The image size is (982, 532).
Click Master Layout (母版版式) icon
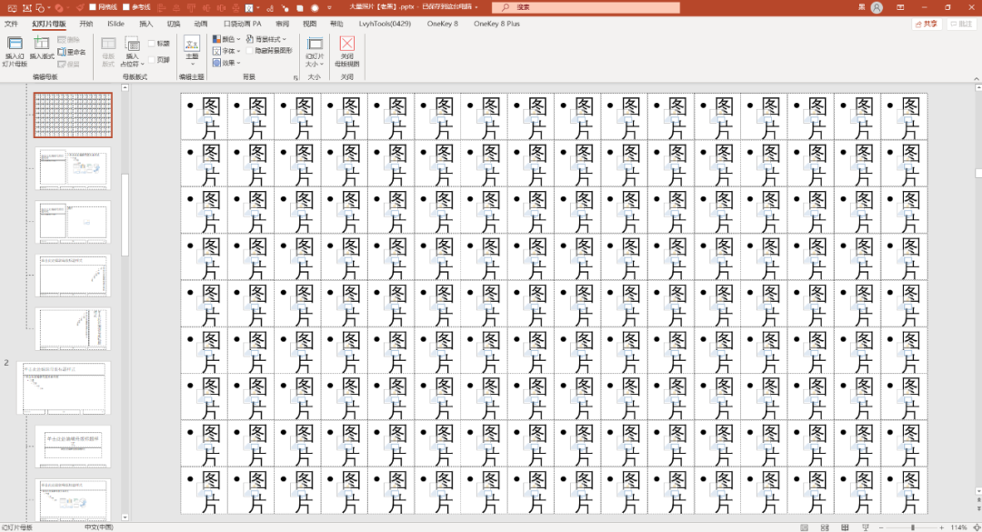point(108,44)
